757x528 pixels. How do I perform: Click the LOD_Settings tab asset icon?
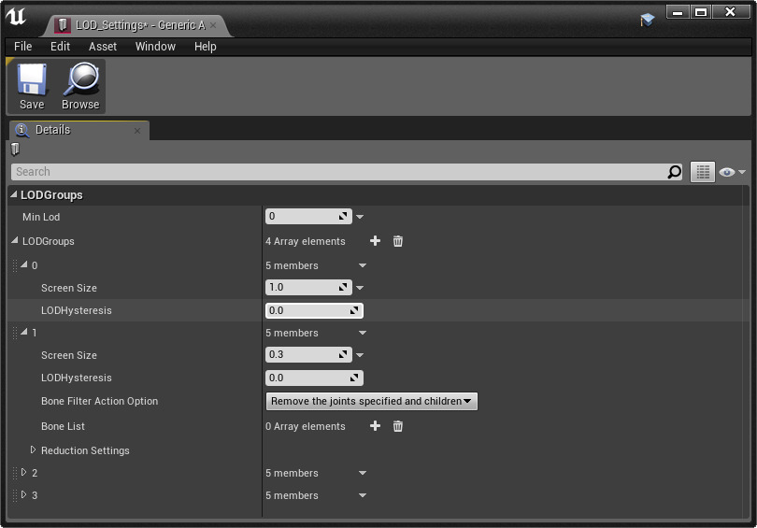[63, 25]
